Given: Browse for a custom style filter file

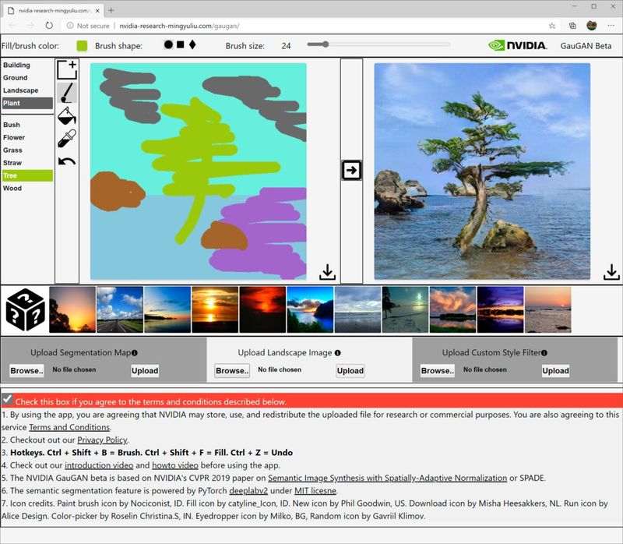Looking at the screenshot, I should [x=438, y=371].
